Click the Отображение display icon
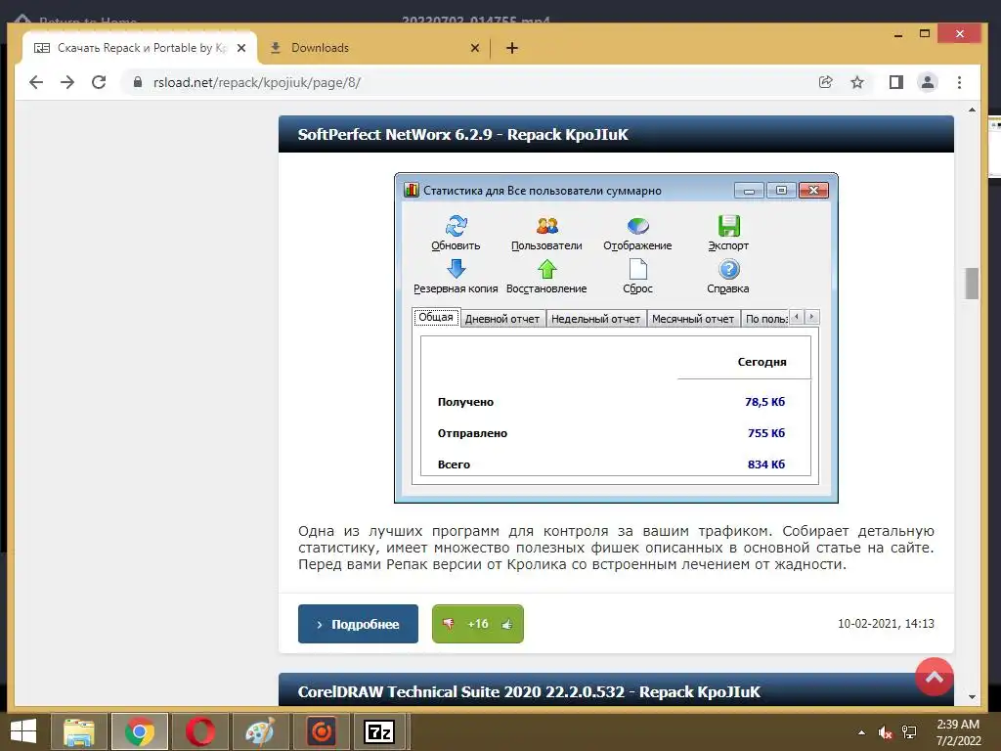 pyautogui.click(x=637, y=226)
